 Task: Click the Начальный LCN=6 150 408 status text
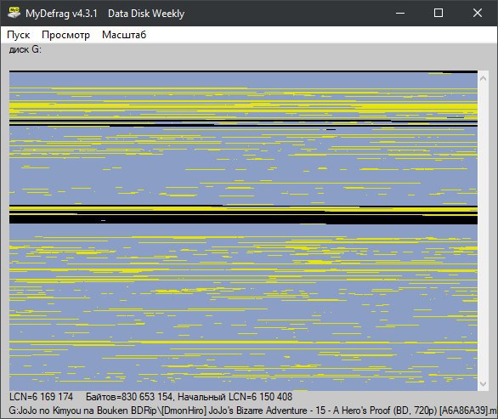pos(235,397)
